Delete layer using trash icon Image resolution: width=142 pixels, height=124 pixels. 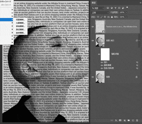(137, 120)
